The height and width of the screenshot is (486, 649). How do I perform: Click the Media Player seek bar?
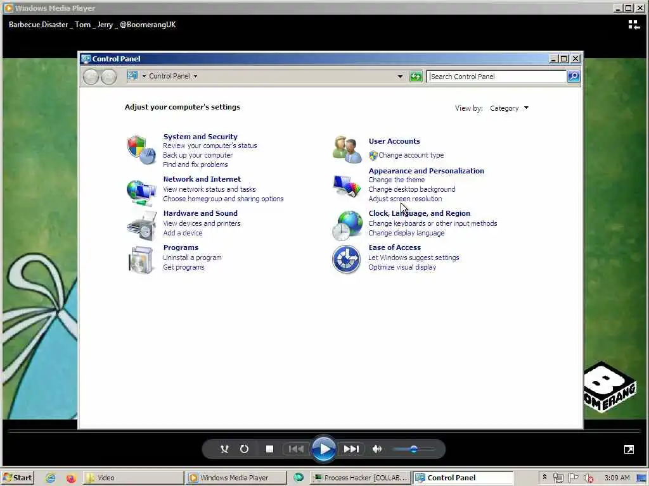324,431
